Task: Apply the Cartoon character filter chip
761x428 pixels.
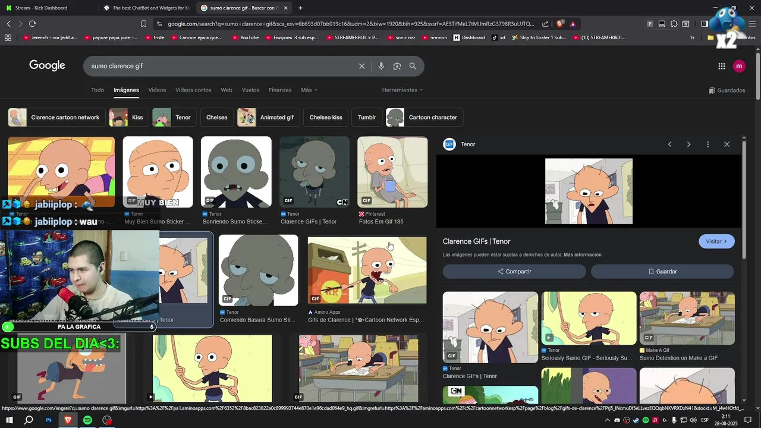Action: click(x=424, y=117)
